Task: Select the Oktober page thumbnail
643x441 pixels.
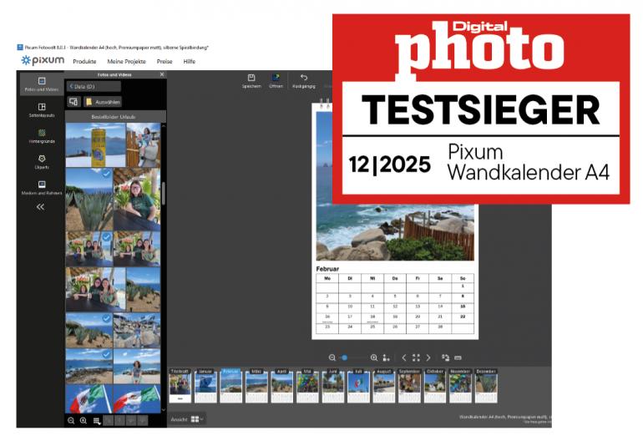Action: (435, 386)
